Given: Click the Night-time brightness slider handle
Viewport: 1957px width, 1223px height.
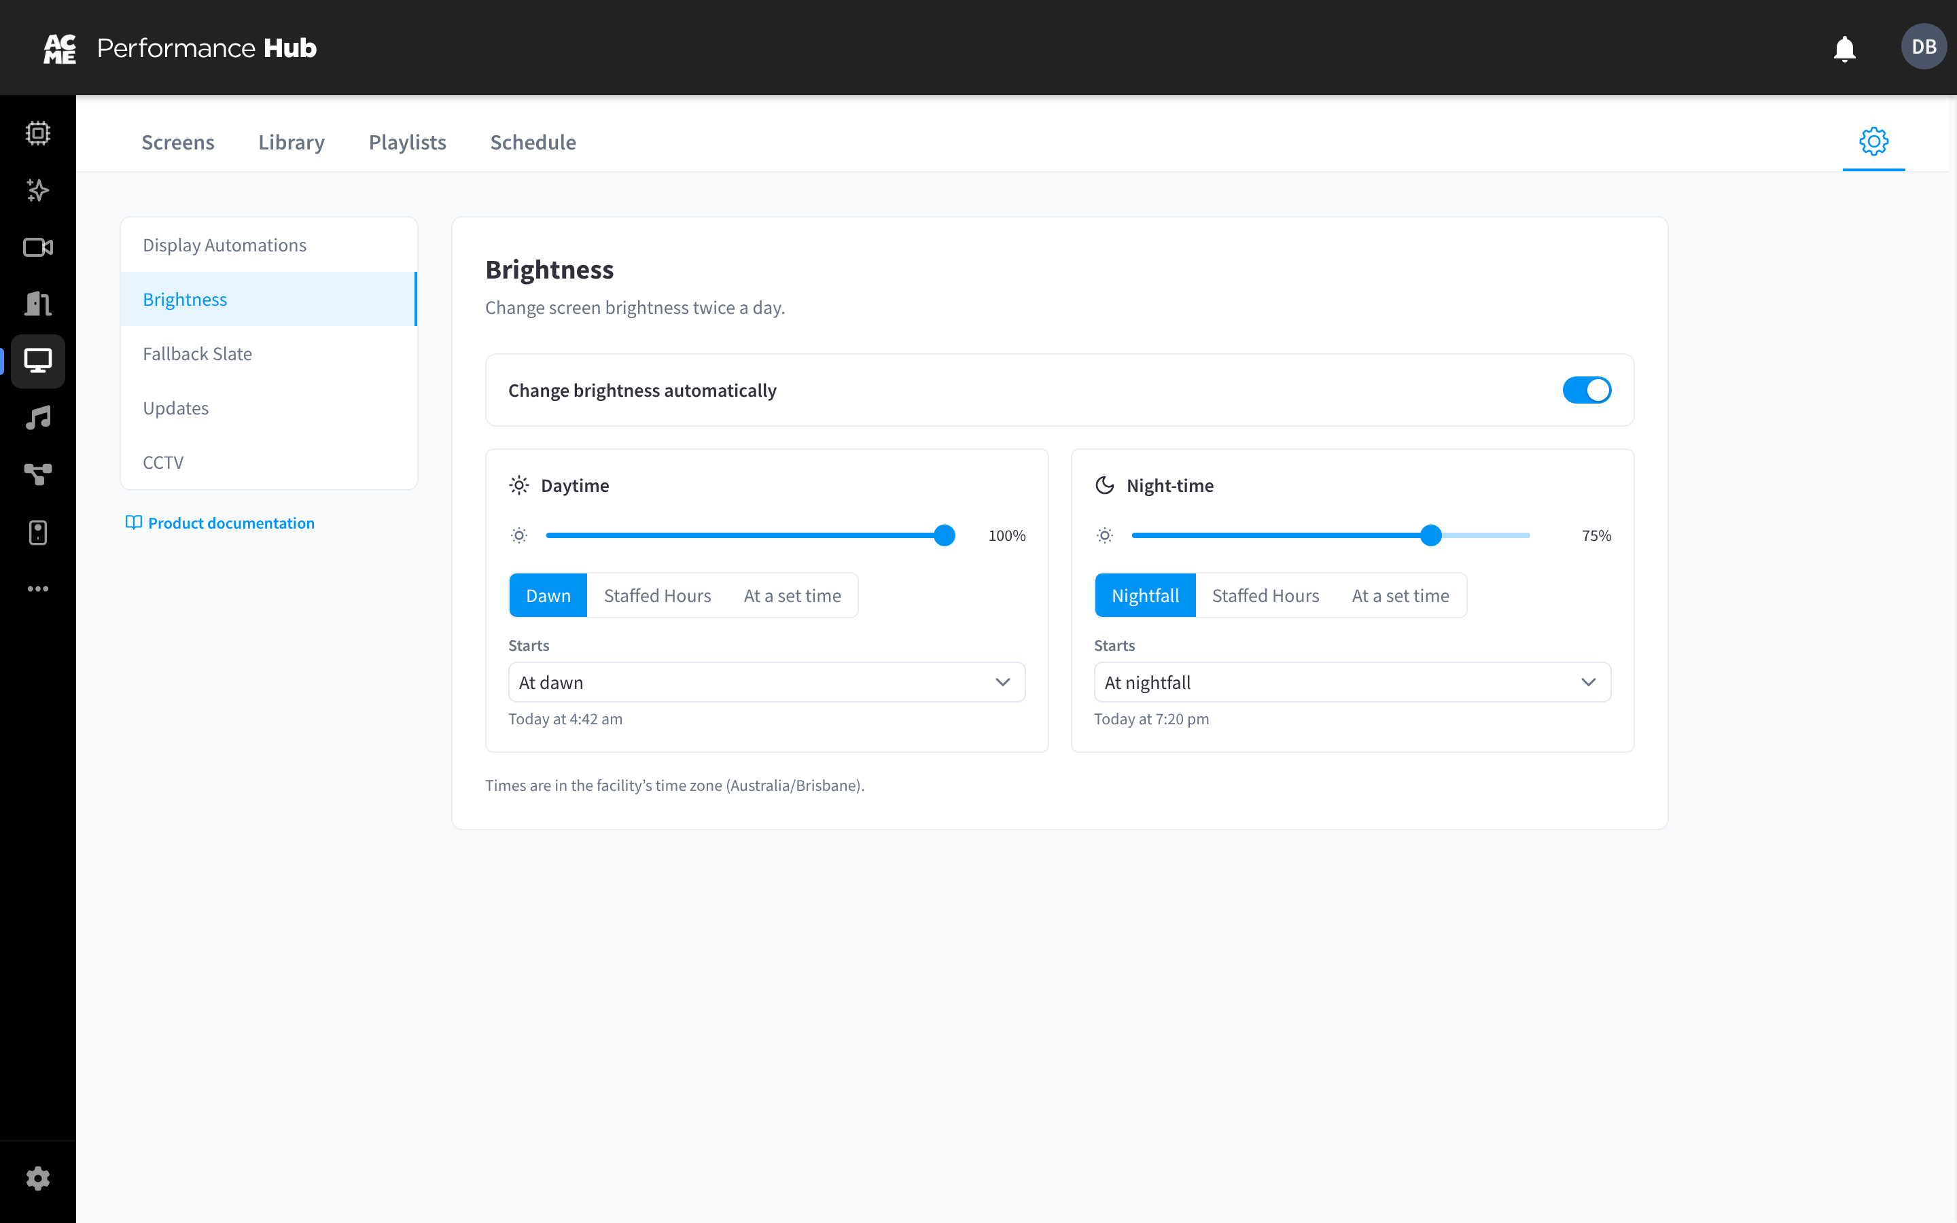Looking at the screenshot, I should 1430,535.
